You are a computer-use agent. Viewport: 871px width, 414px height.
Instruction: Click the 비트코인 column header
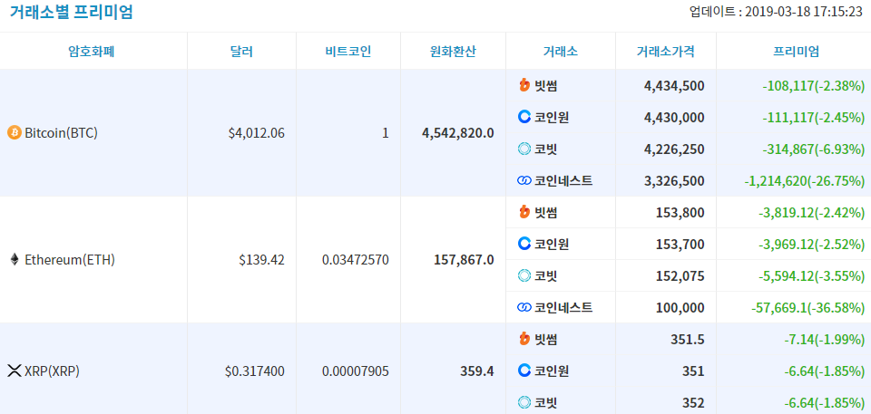(348, 52)
